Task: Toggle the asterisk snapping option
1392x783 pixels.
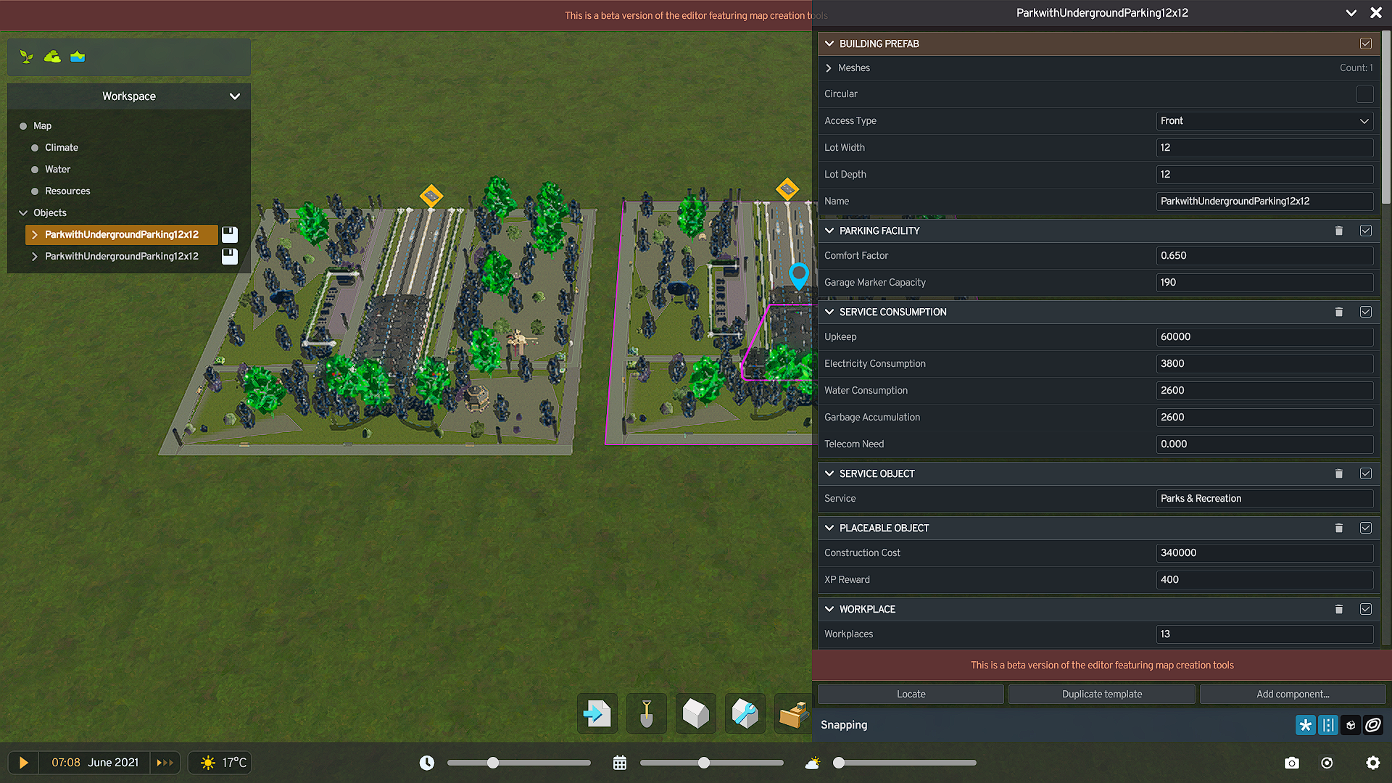Action: [x=1306, y=725]
